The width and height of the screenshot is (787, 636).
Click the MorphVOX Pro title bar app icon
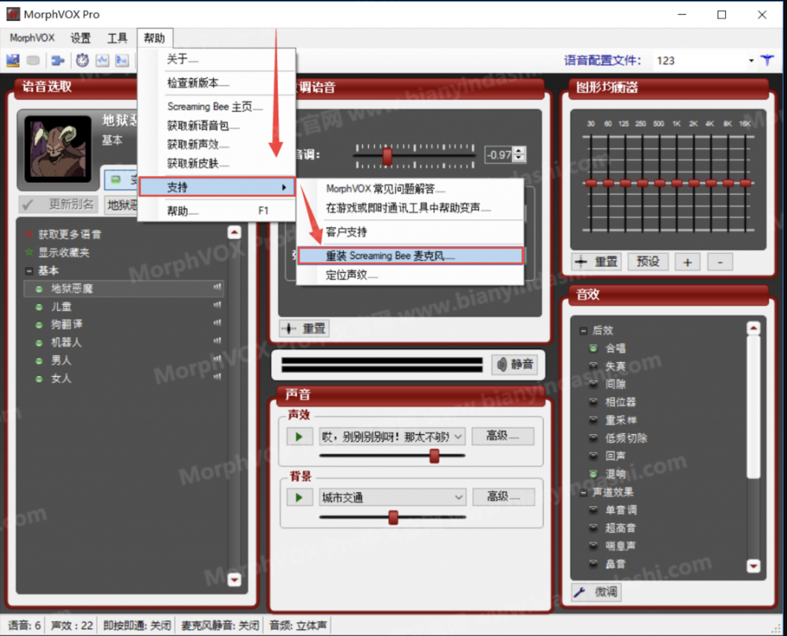tap(13, 14)
